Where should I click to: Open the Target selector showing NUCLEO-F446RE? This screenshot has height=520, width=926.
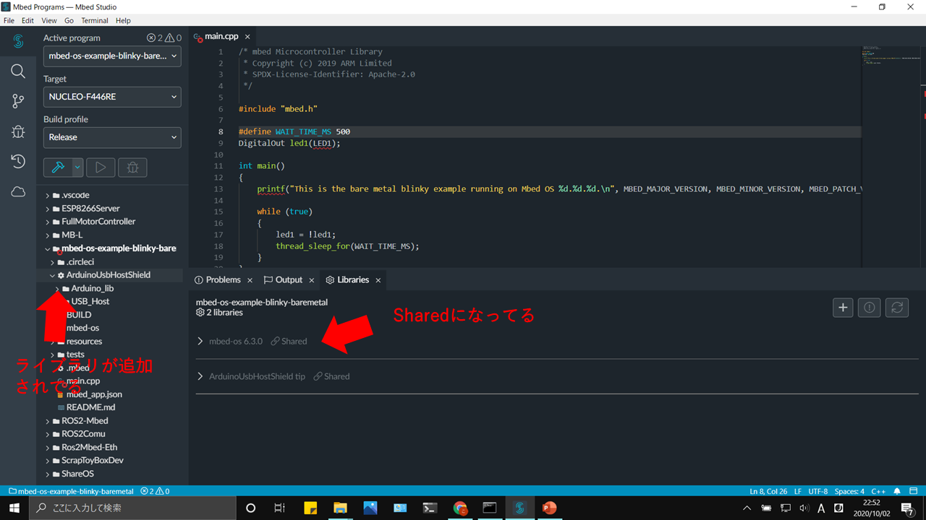[111, 96]
